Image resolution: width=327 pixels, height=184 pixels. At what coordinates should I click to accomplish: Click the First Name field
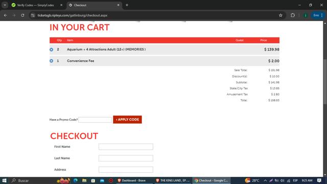pos(126,147)
